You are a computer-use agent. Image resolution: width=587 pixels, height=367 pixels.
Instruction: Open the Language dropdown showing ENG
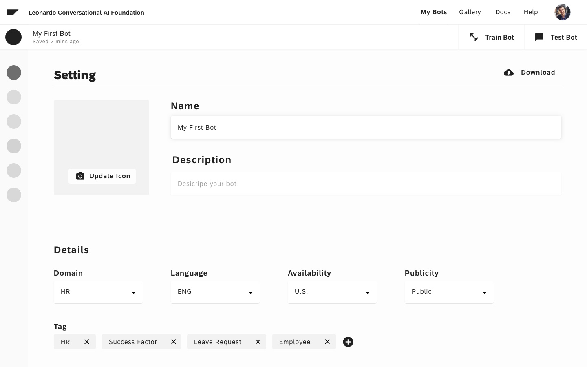[x=215, y=292]
